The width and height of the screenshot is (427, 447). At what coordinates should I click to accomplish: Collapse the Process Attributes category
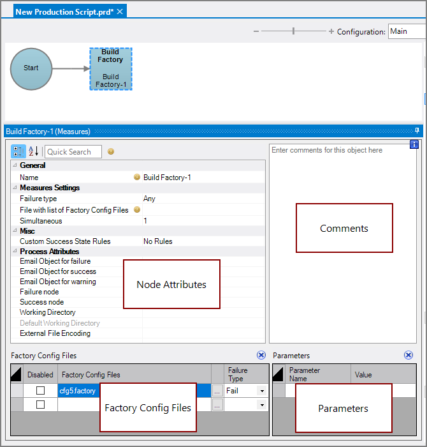pyautogui.click(x=15, y=251)
